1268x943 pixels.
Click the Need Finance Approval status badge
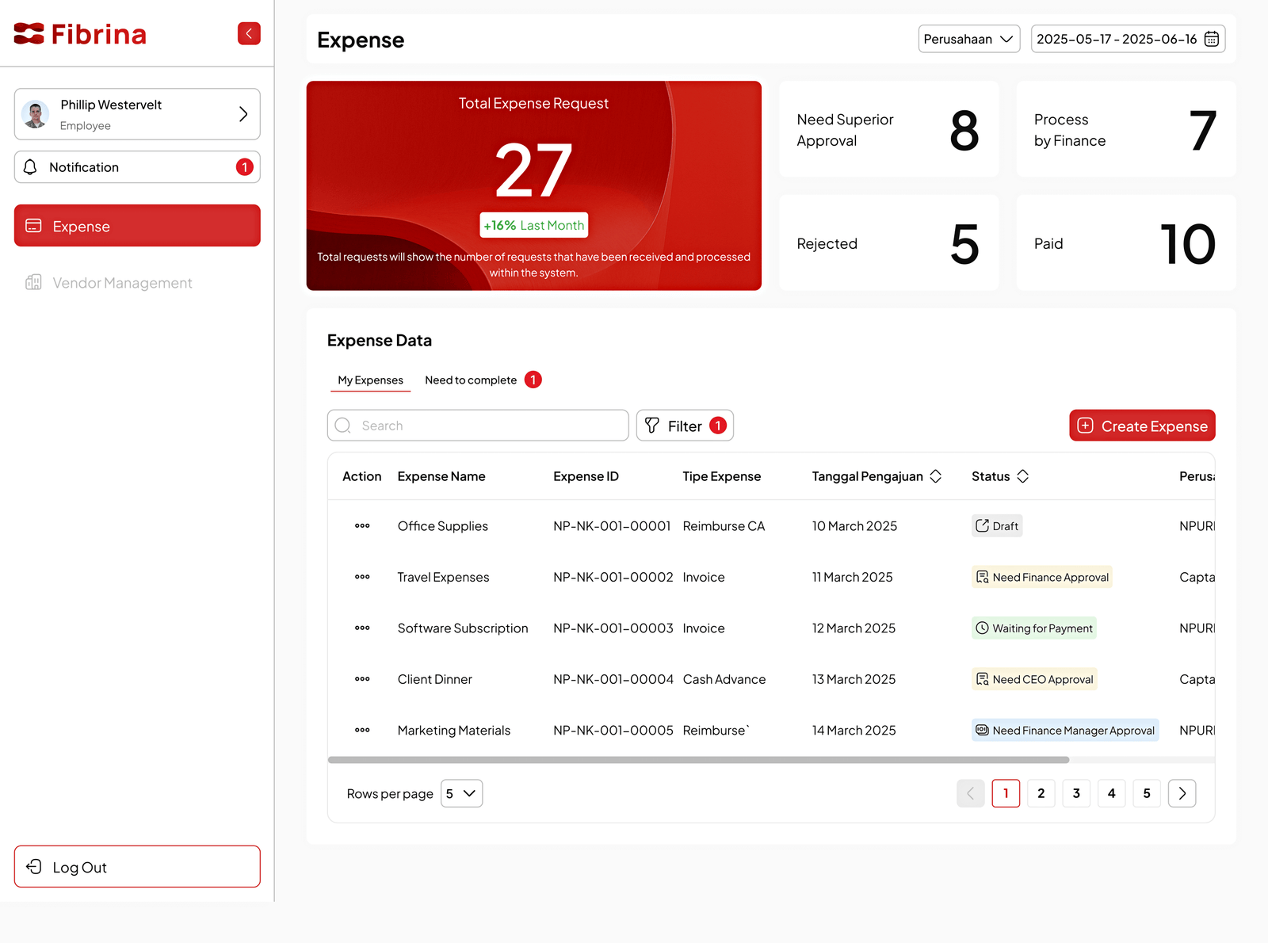pyautogui.click(x=1042, y=577)
